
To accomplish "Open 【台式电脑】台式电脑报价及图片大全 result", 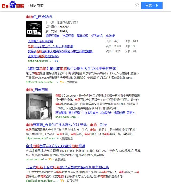I will [67, 167].
